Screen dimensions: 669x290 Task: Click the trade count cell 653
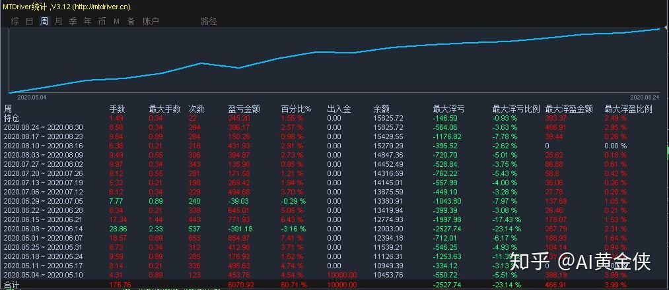click(x=195, y=238)
